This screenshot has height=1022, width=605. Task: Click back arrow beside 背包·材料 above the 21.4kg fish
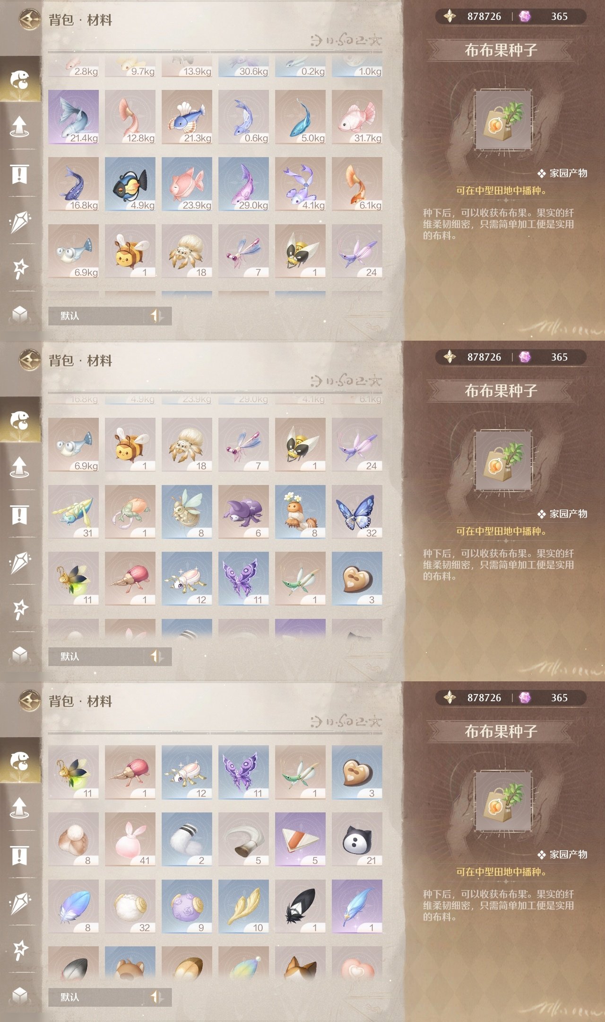(x=30, y=20)
